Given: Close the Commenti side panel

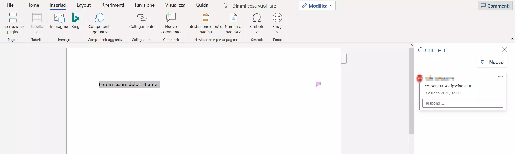Looking at the screenshot, I should (504, 49).
